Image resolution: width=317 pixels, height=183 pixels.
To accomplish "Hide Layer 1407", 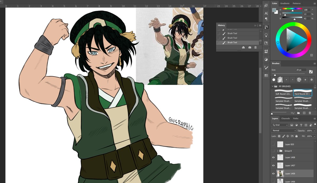I will [x=273, y=166].
